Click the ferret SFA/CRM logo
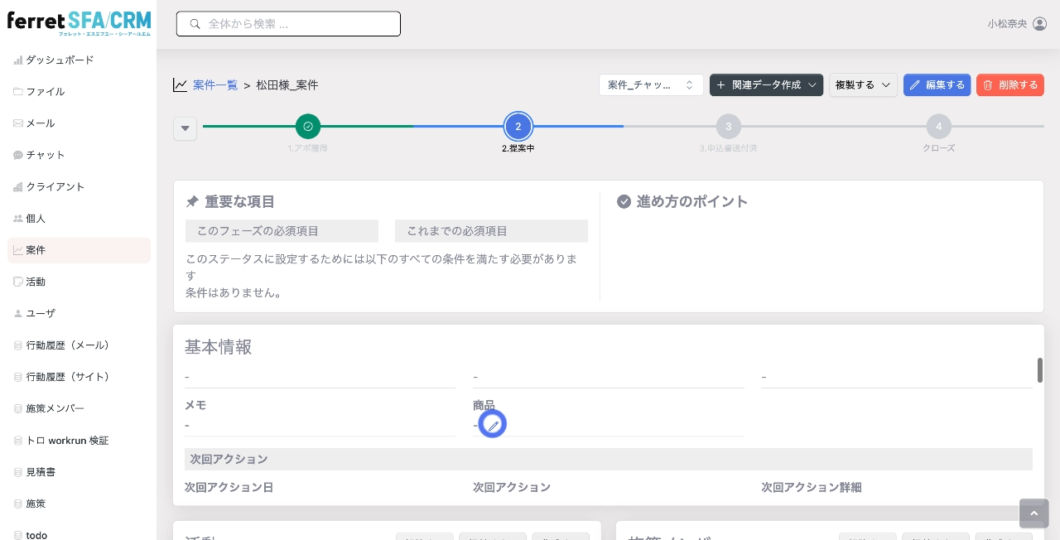The height and width of the screenshot is (540, 1060). [x=79, y=22]
